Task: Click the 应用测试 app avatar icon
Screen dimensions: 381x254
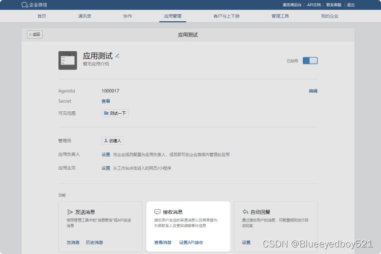Action: 68,60
